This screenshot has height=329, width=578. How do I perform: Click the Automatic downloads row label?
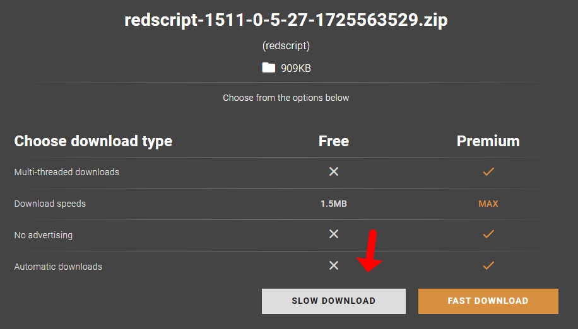point(58,267)
